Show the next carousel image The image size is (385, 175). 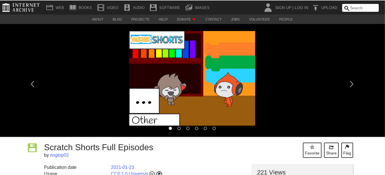pyautogui.click(x=351, y=84)
